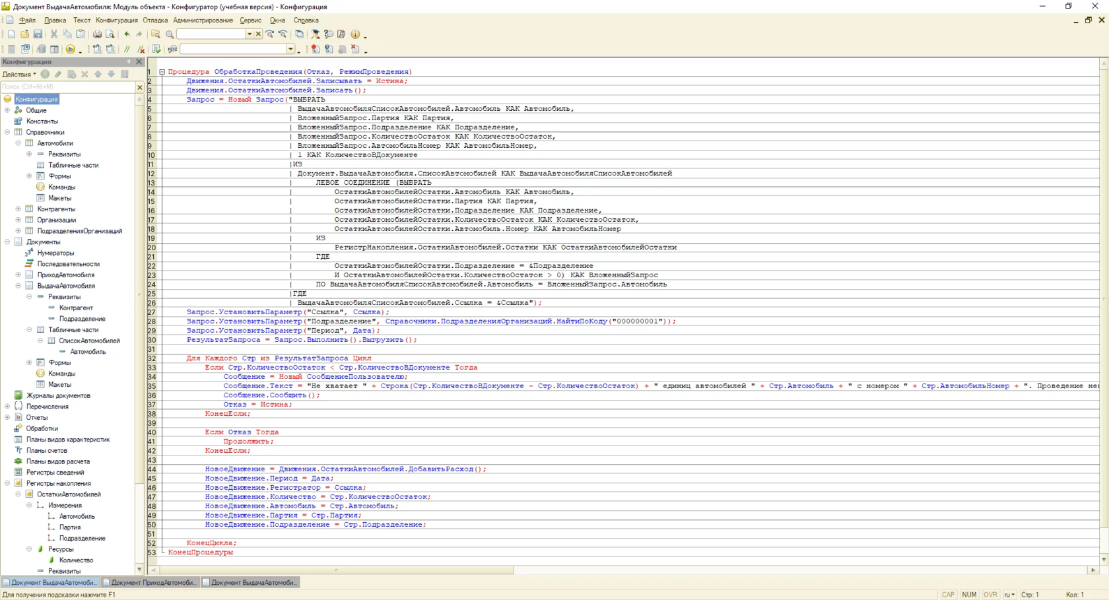Click the Save icon in the toolbar

38,34
